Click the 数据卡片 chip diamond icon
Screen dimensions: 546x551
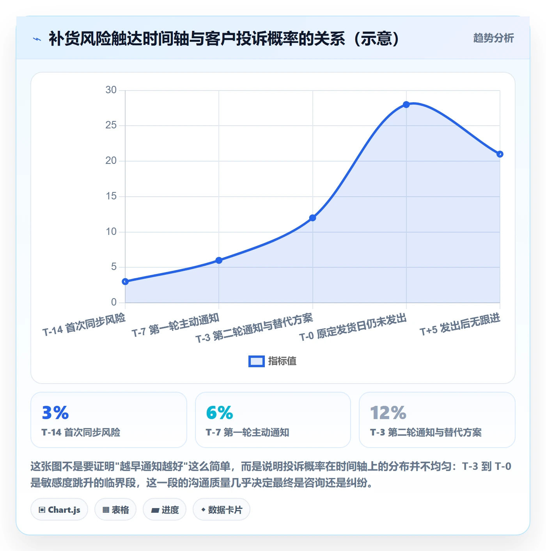click(203, 510)
